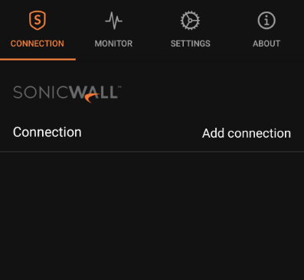Click the SonicWall logo
Image resolution: width=304 pixels, height=280 pixels.
tap(67, 93)
